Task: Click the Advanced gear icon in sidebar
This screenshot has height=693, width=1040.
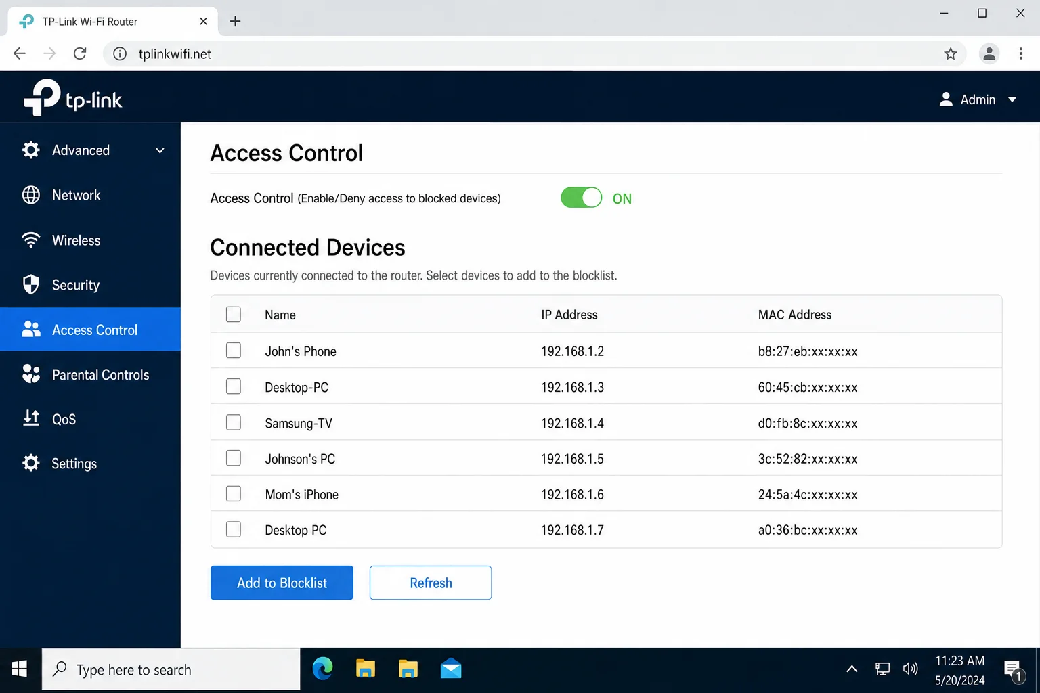Action: (31, 150)
